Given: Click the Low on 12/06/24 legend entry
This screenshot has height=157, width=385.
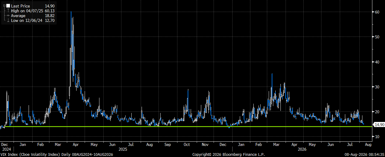Looking at the screenshot, I should (33, 20).
